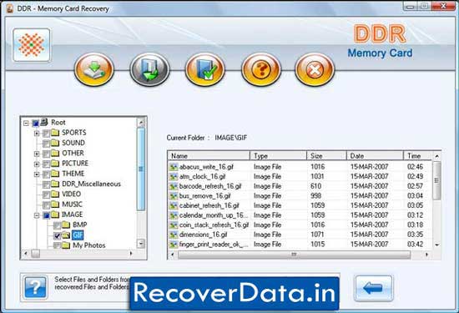Viewport: 459px width, 313px height.
Task: Click the file list horizontal scrollbar thumb
Action: tap(295, 255)
